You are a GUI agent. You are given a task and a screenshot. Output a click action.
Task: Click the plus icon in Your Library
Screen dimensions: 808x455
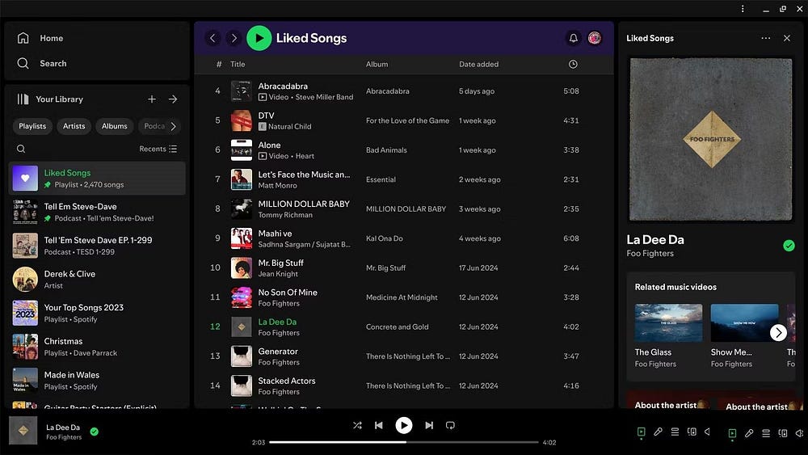click(151, 99)
